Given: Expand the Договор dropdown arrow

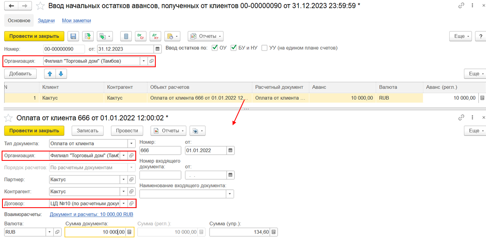Looking at the screenshot, I should [x=124, y=204].
